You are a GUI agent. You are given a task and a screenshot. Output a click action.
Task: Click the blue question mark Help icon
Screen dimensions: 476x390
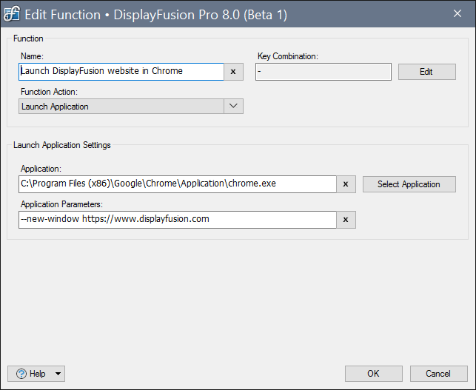[21, 374]
